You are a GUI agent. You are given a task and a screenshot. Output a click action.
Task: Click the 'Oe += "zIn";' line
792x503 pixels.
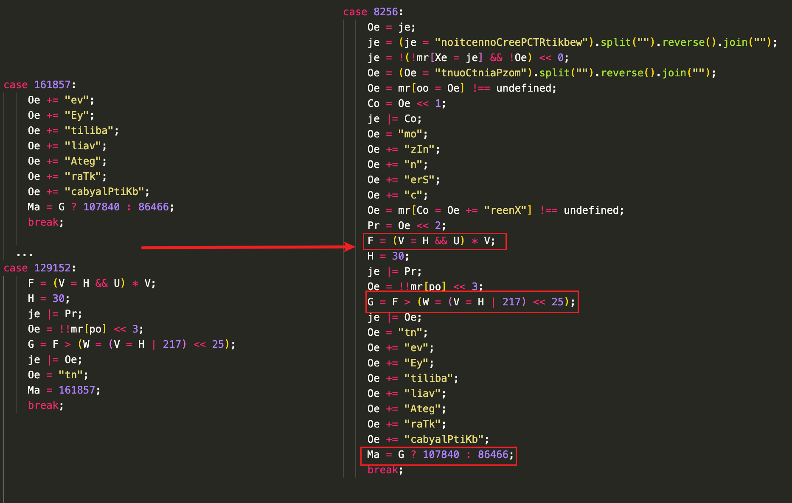tap(403, 149)
